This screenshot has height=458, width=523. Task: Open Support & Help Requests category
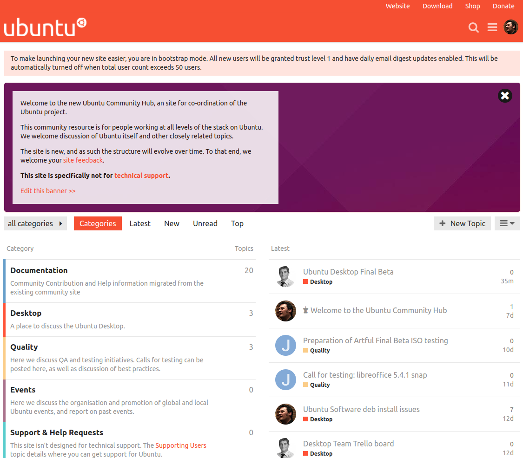pyautogui.click(x=57, y=432)
